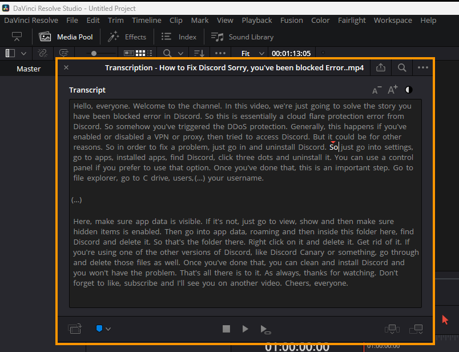Screen dimensions: 459x352
Task: Open the Mark menu
Action: pos(200,21)
